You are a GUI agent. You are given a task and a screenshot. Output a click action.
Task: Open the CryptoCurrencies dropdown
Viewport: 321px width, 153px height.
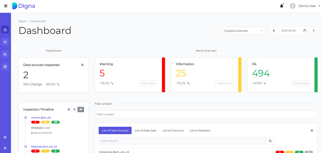pyautogui.click(x=243, y=30)
